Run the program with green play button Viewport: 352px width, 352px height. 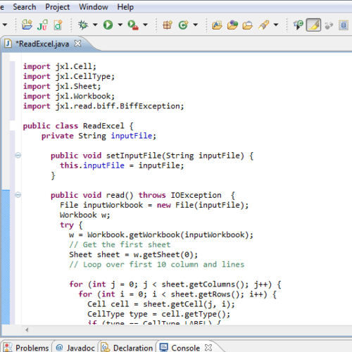click(x=108, y=25)
